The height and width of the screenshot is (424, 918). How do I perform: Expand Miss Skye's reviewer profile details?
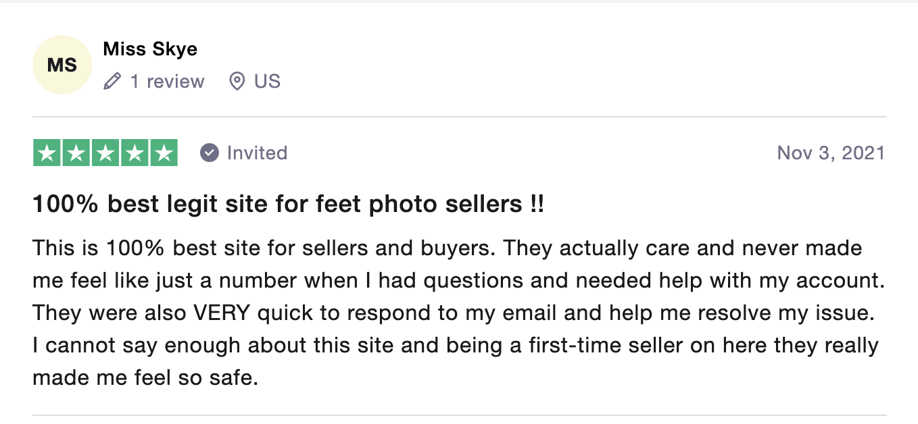(x=149, y=49)
